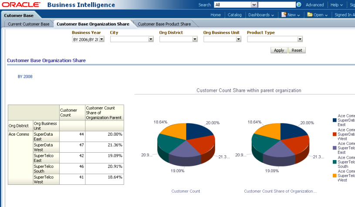The height and width of the screenshot is (207, 355).
Task: Click into the search text field
Action: click(277, 5)
